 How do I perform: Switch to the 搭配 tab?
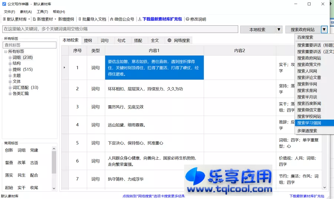[138, 40]
